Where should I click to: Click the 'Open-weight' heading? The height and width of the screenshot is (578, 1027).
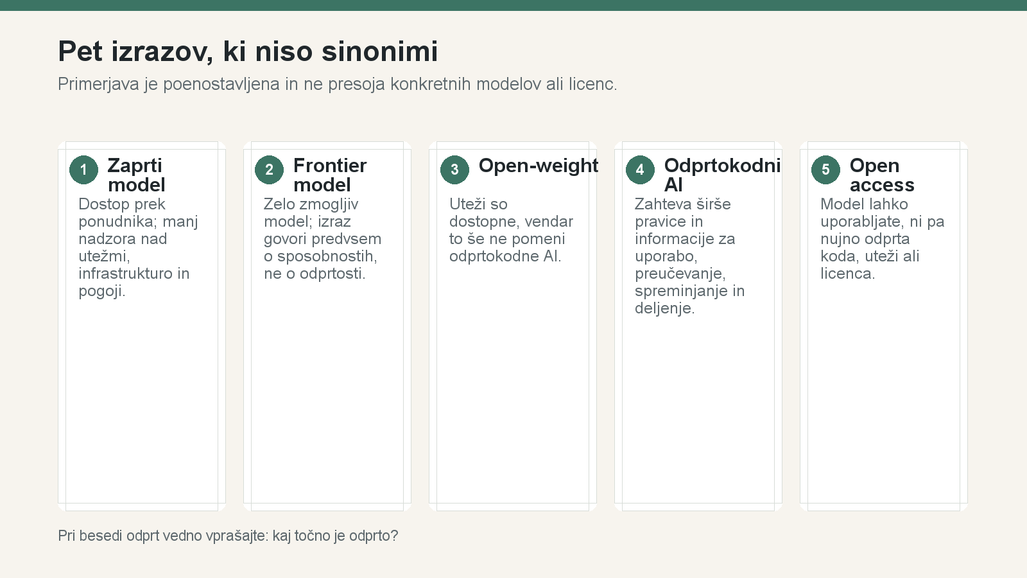point(539,166)
